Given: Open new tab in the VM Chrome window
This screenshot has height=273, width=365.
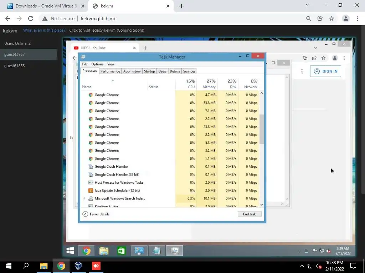Looking at the screenshot, I should [x=145, y=48].
